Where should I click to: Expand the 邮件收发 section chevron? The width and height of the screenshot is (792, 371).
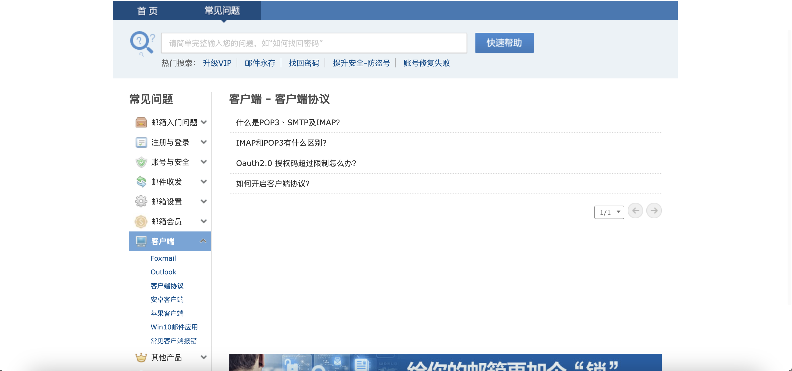click(x=204, y=182)
